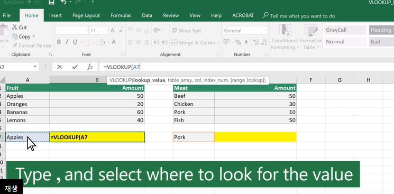Click the Enter checkmark formula button
The width and height of the screenshot is (394, 194).
[x=75, y=67]
